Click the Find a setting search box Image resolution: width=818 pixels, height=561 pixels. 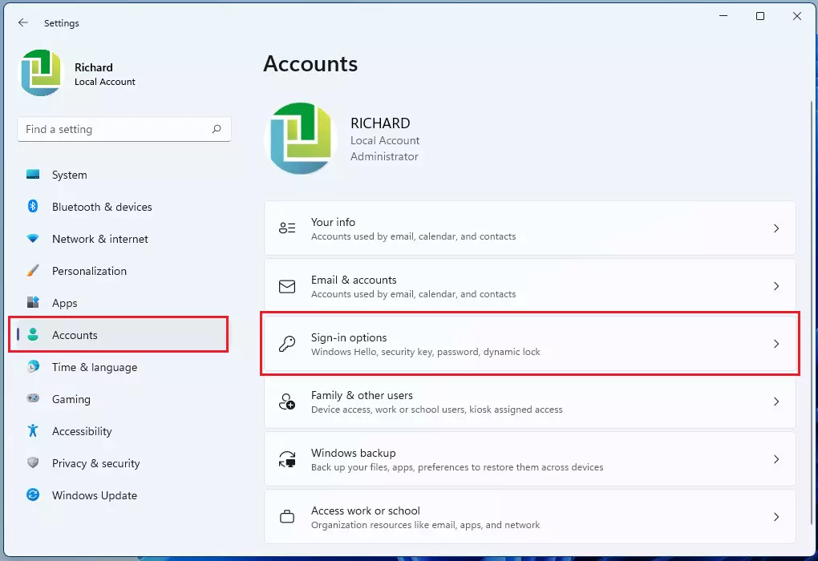(x=124, y=129)
